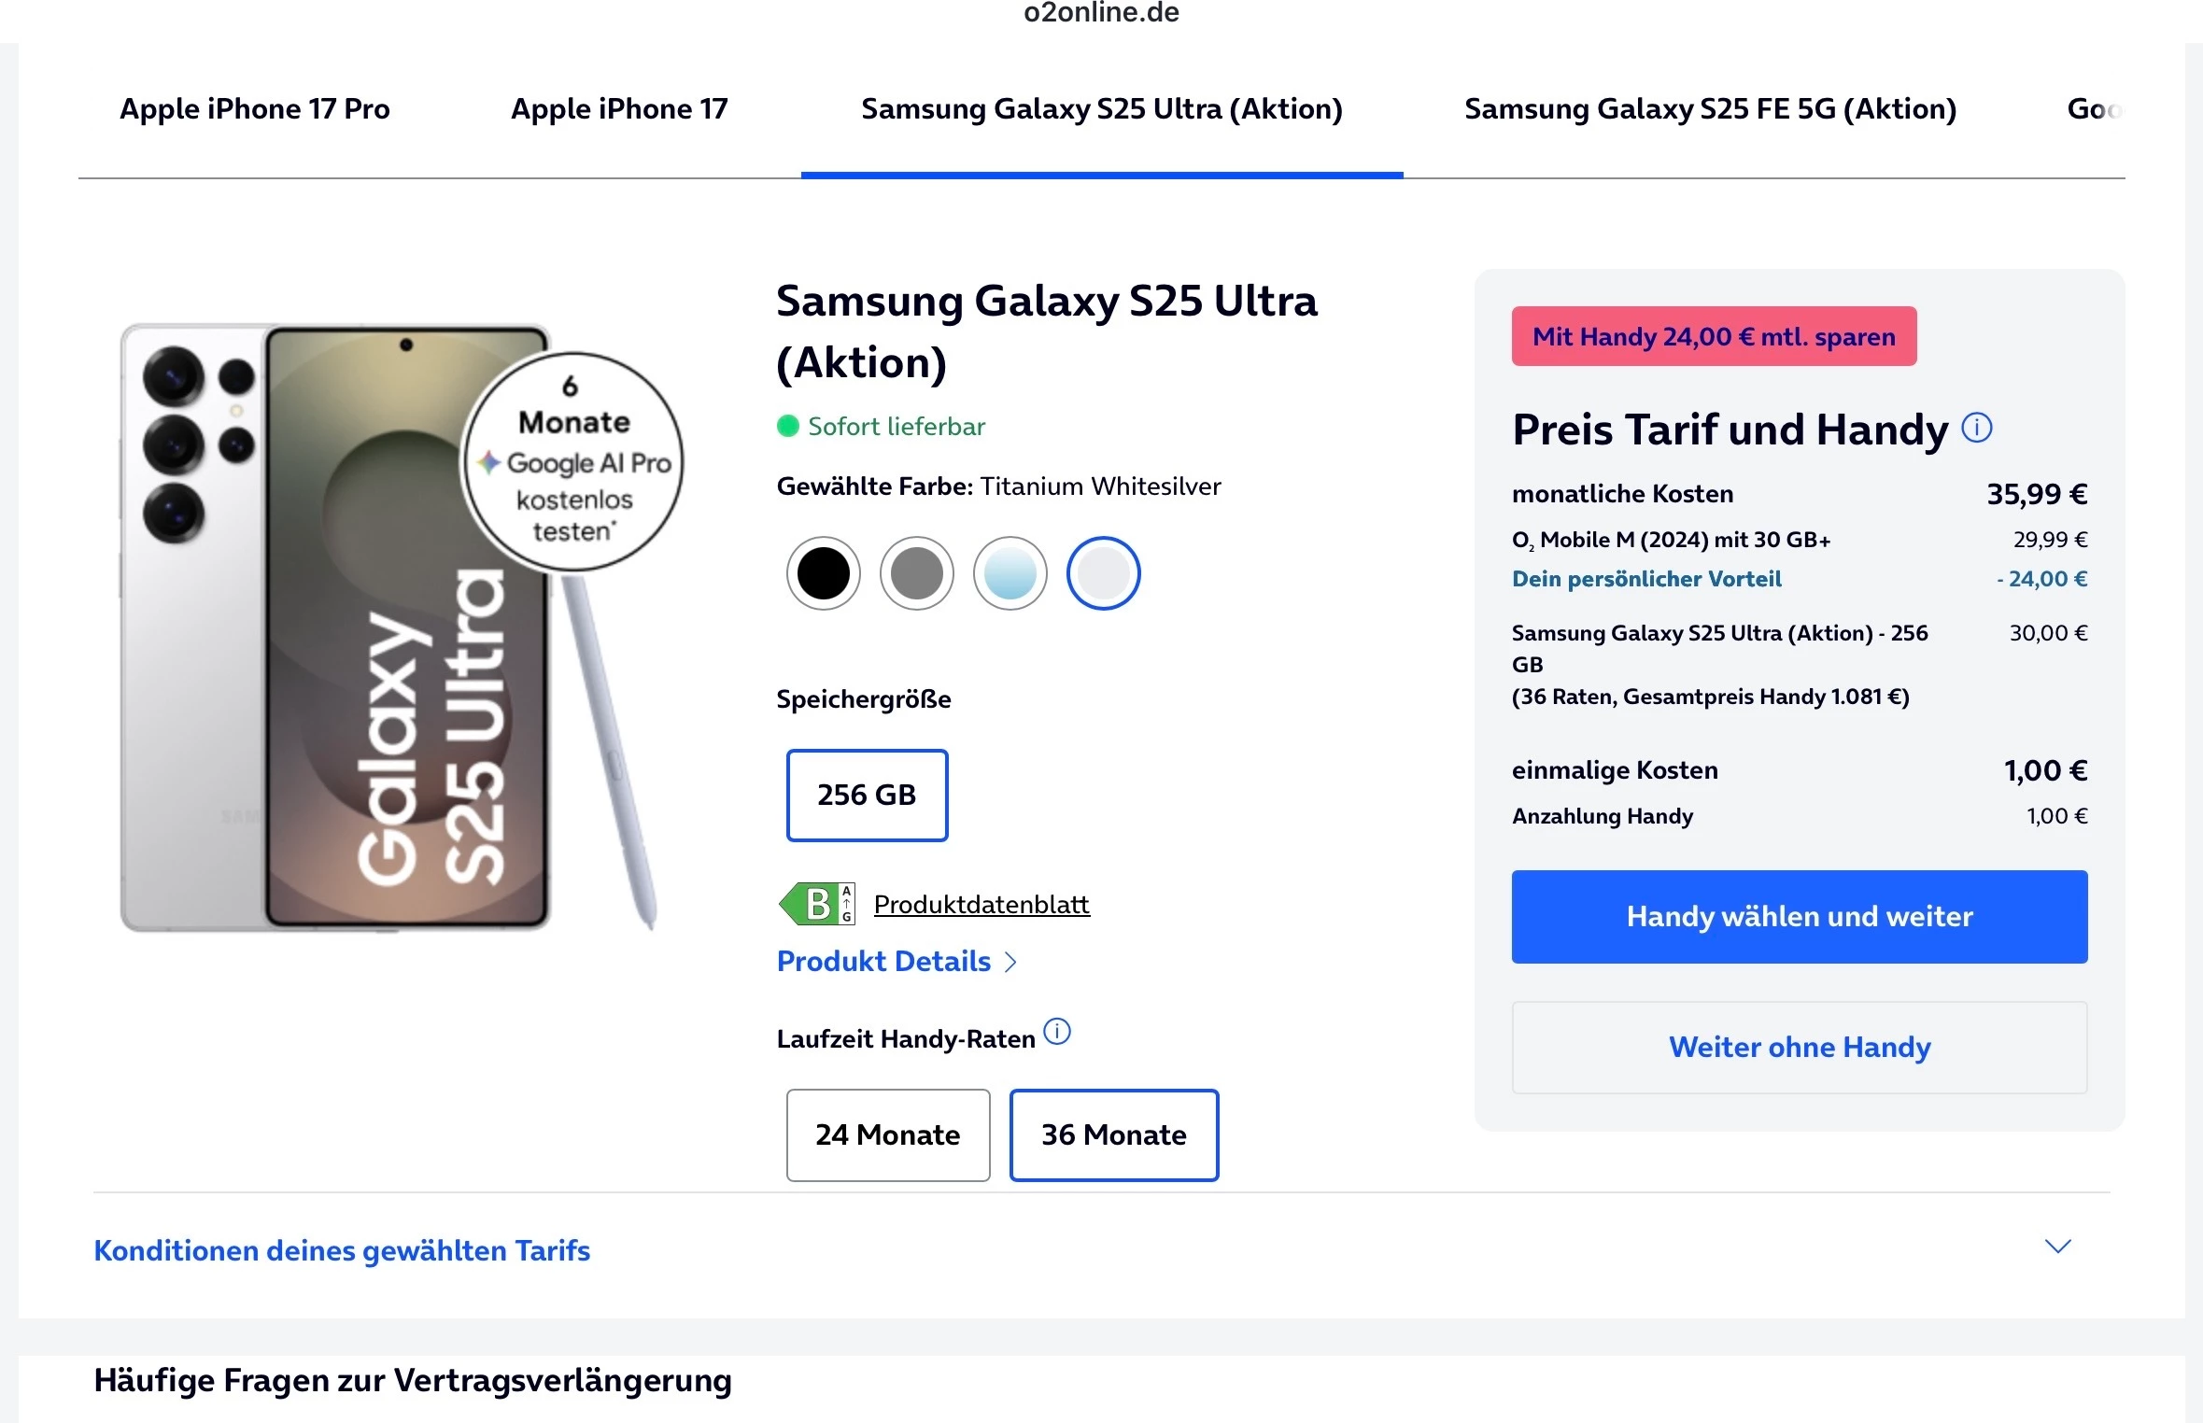
Task: Choose the 256 GB storage size
Action: (x=867, y=795)
